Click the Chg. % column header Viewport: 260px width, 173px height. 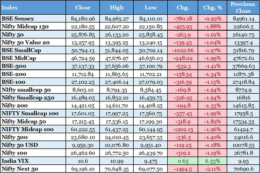tap(212, 7)
